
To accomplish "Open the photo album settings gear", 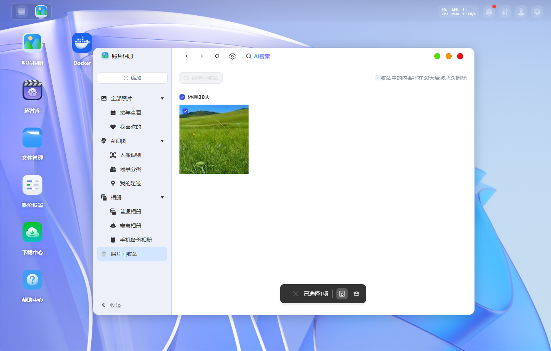I will [x=233, y=56].
